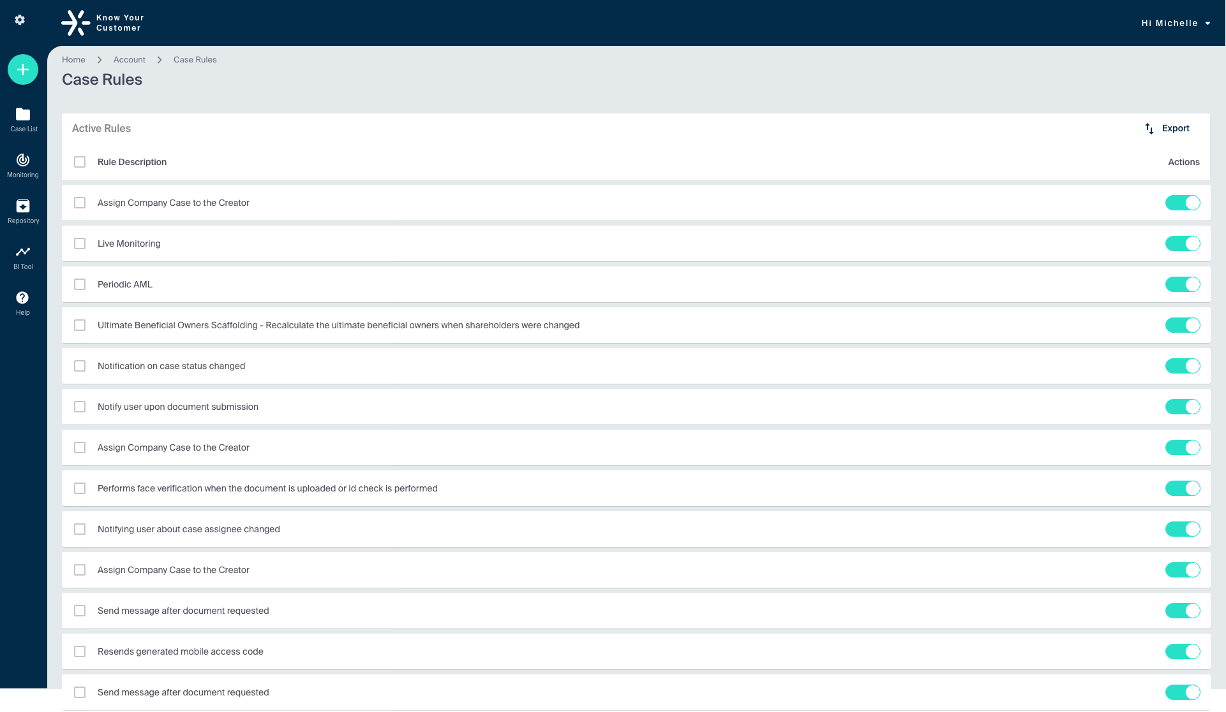Check Notifying user about case assignee changed checkbox
This screenshot has width=1226, height=712.
tap(80, 529)
